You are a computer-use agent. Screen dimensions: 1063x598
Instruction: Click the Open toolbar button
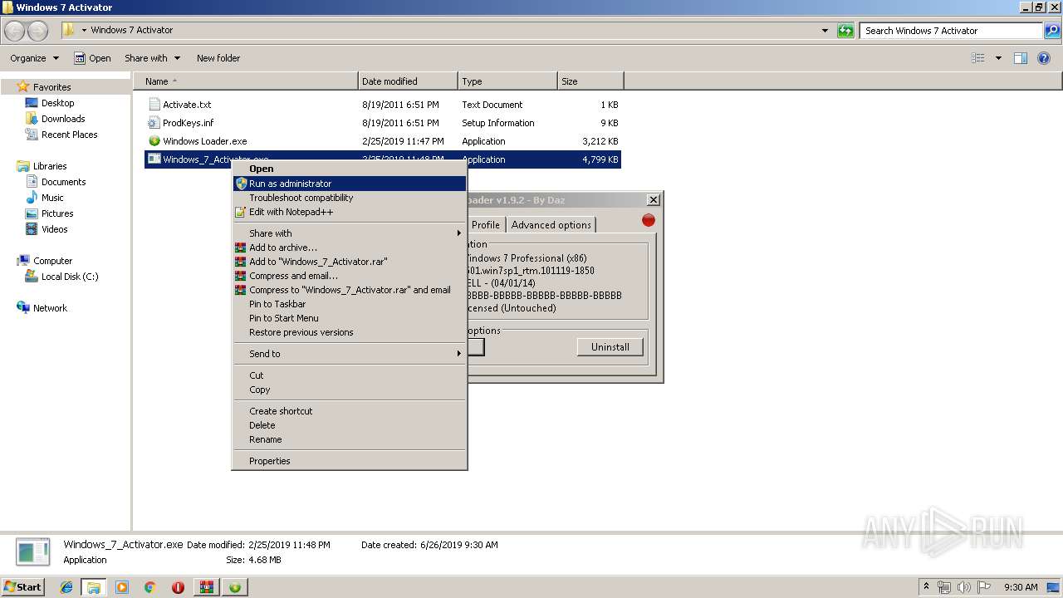[92, 58]
